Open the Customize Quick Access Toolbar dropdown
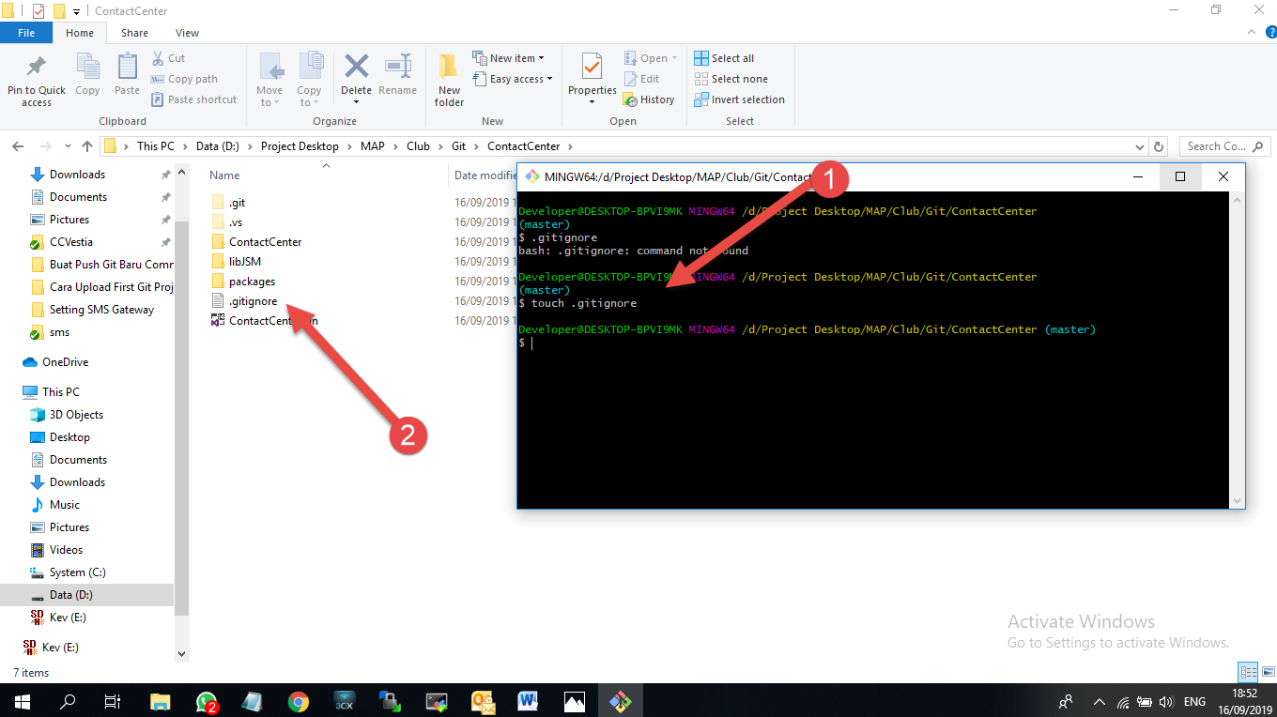Image resolution: width=1277 pixels, height=717 pixels. click(x=76, y=11)
